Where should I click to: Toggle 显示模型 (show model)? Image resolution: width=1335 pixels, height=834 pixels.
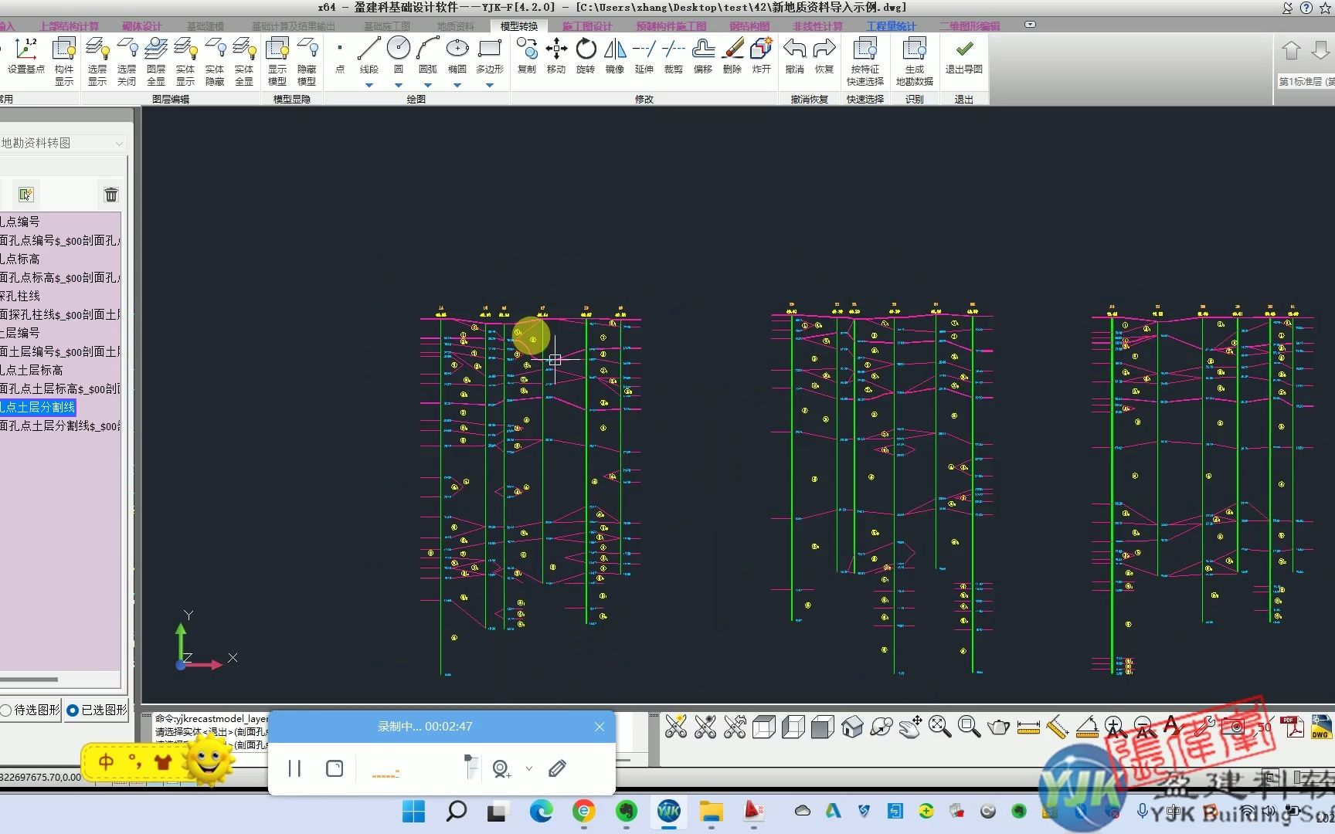[277, 61]
